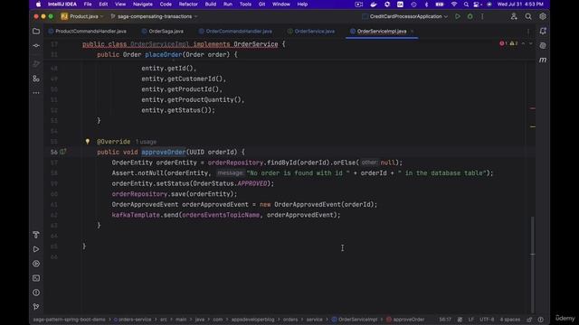Open the Maven tool window icon
Screen dimensions: 579x325
(543, 60)
